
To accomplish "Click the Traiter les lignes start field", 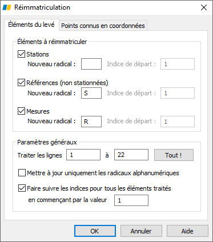I will coord(83,155).
